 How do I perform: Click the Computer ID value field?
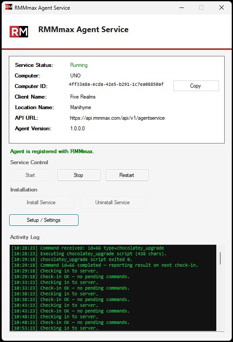tap(116, 85)
